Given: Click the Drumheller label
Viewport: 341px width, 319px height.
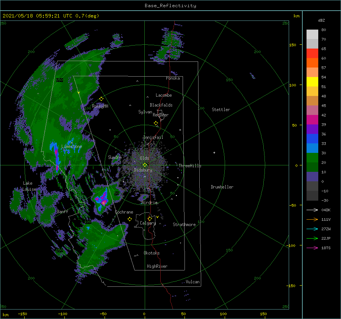Looking at the screenshot, I should click(x=222, y=187).
